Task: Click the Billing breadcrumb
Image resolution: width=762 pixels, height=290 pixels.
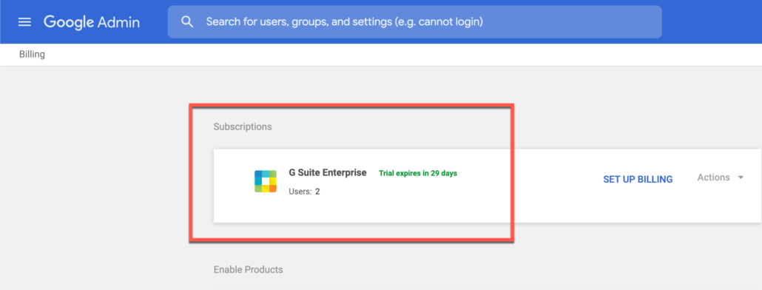Action: pos(32,55)
